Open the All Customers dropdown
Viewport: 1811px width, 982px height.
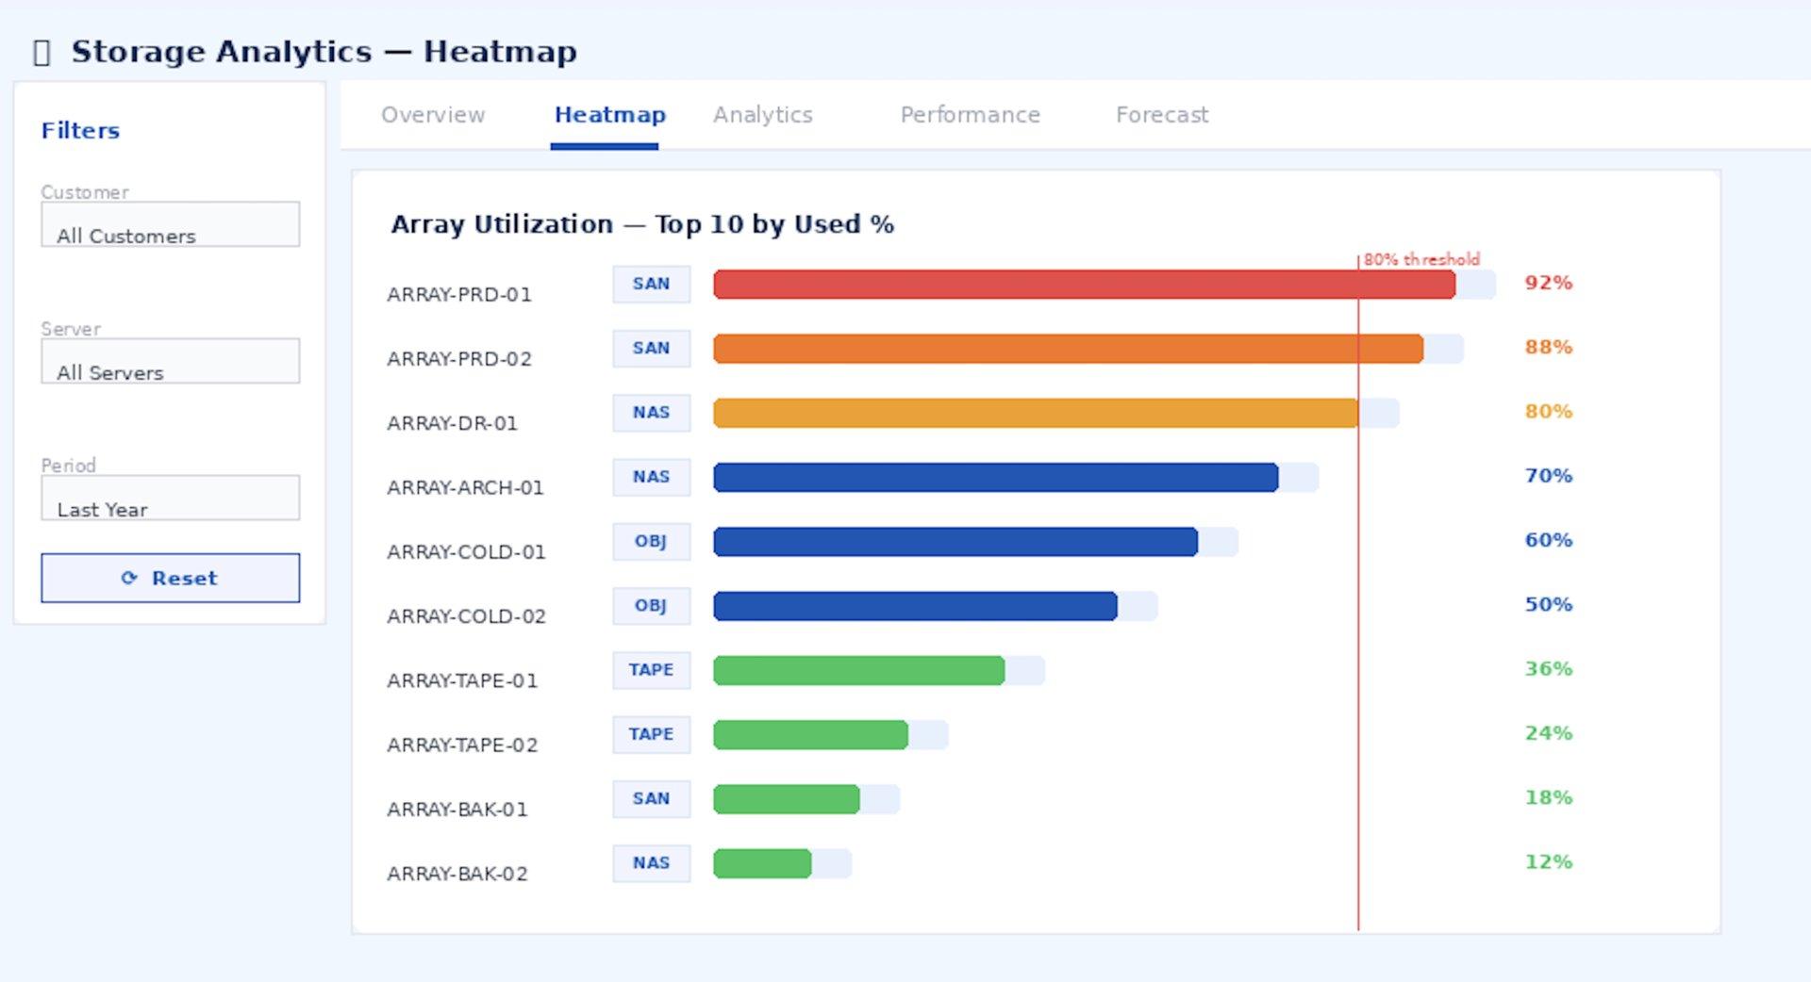tap(170, 224)
